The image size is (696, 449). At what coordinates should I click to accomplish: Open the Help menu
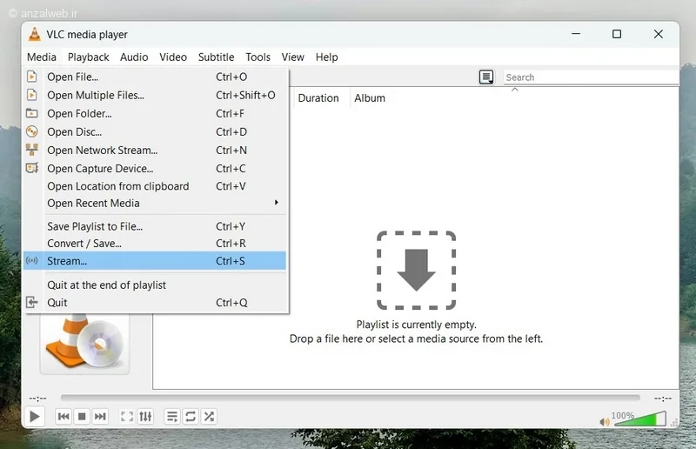click(327, 57)
